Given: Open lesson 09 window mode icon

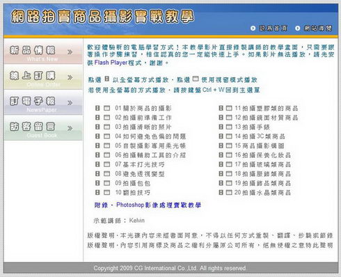Looking at the screenshot, I should [x=106, y=183].
